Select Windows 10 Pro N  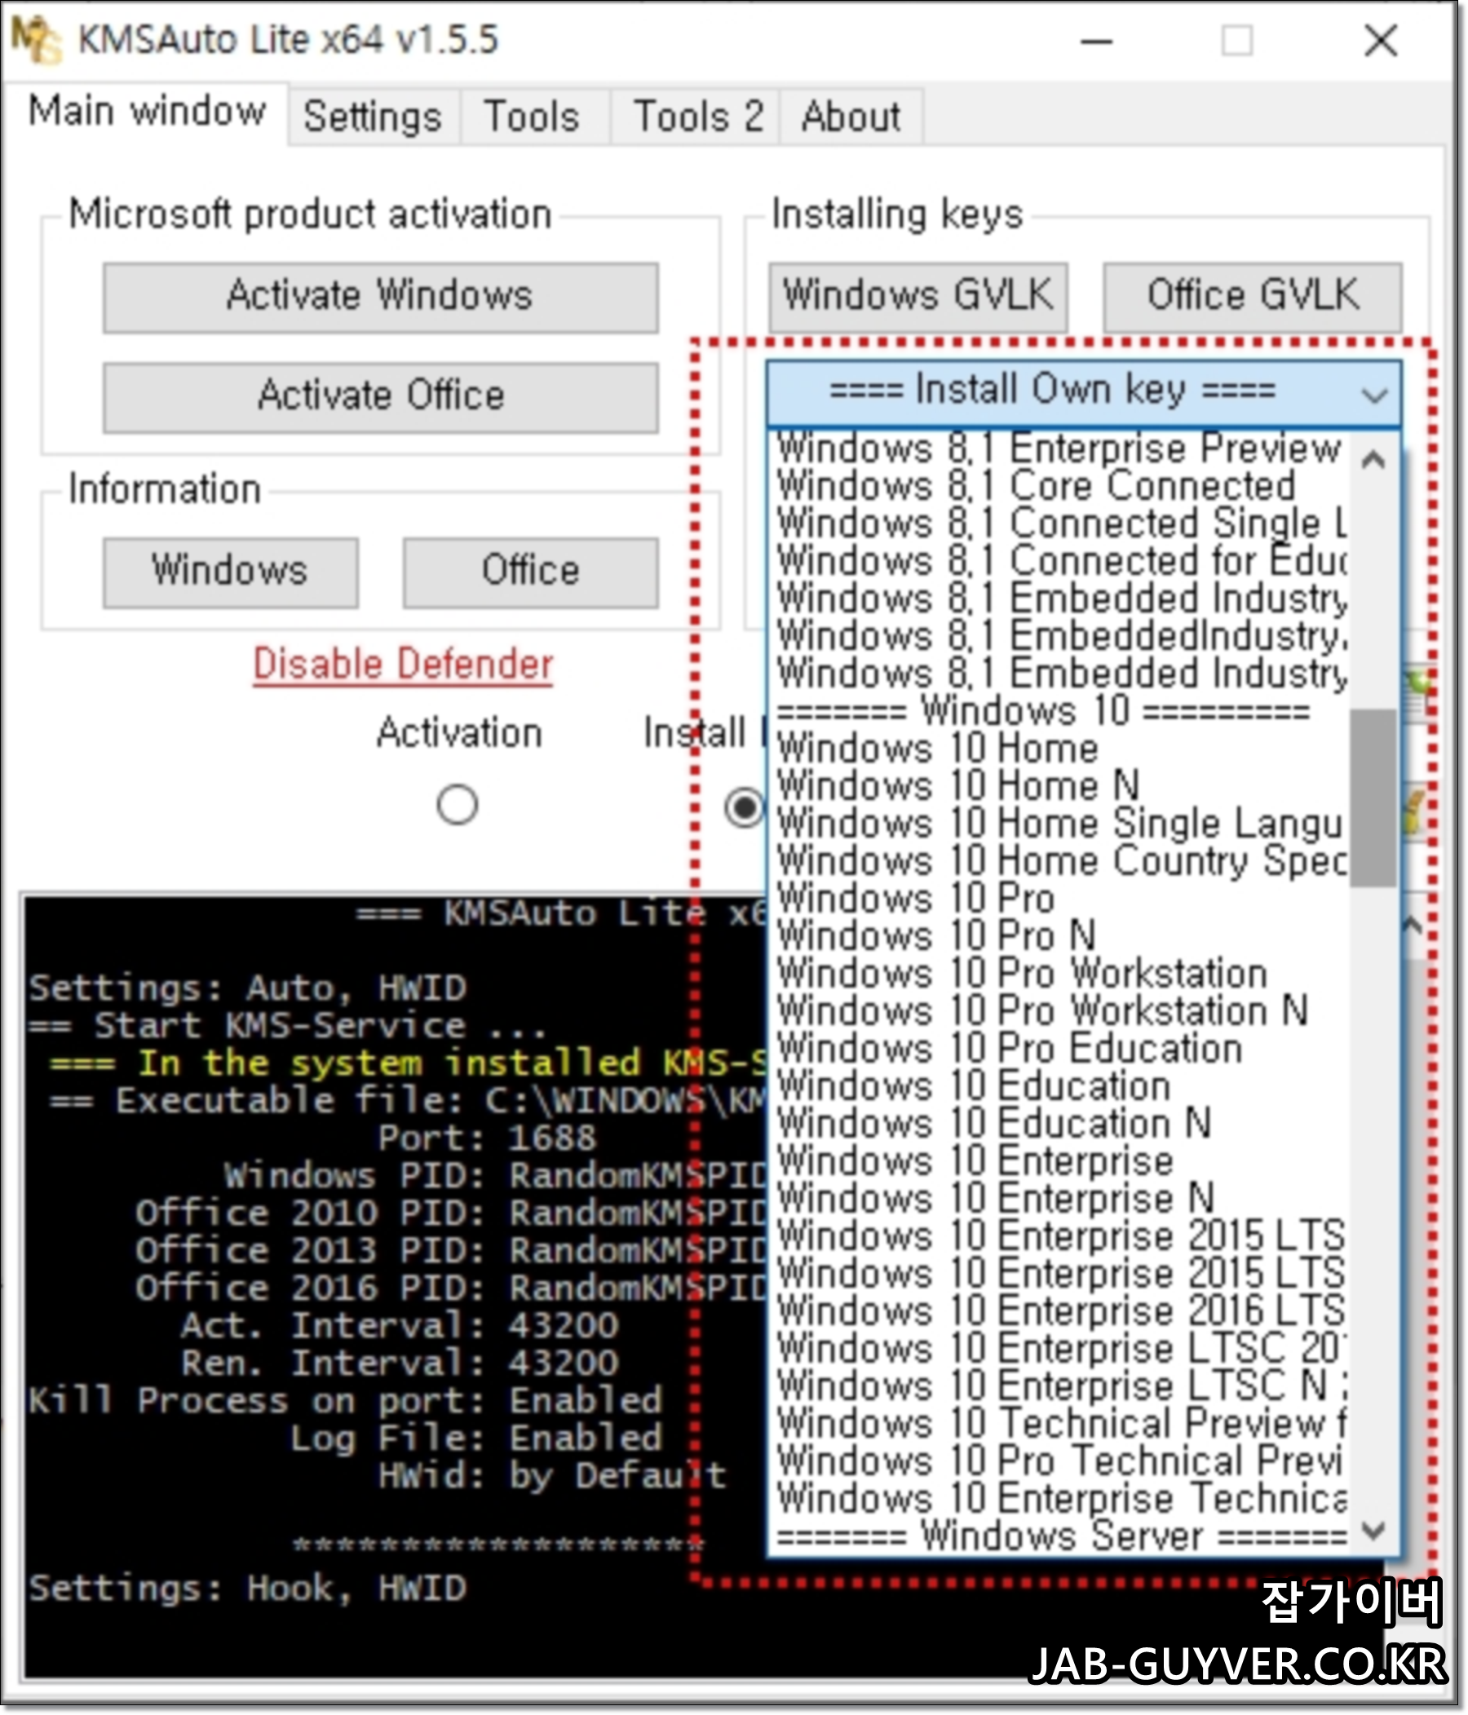1059,936
